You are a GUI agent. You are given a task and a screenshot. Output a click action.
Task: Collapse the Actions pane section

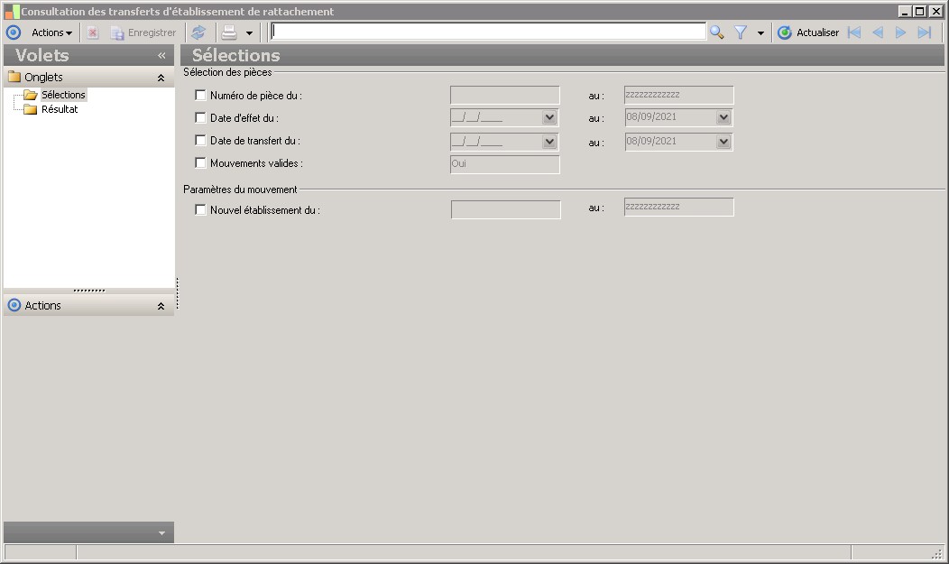point(161,306)
